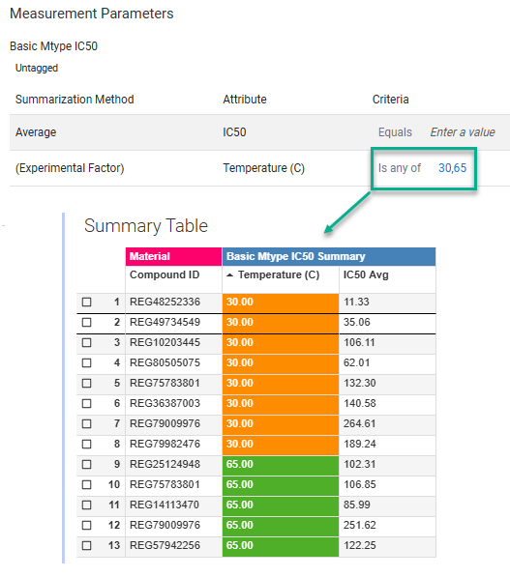Select the row 9 checkbox REG25124948
Viewport: 510px width, 577px height.
[86, 464]
